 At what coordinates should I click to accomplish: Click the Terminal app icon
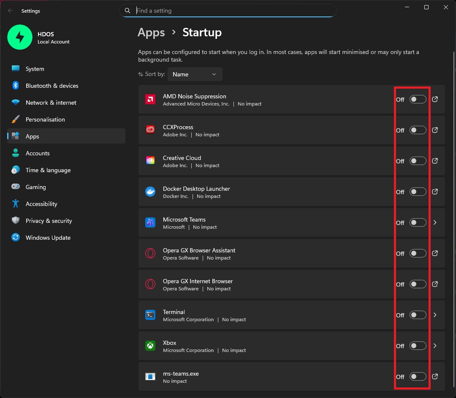click(150, 315)
